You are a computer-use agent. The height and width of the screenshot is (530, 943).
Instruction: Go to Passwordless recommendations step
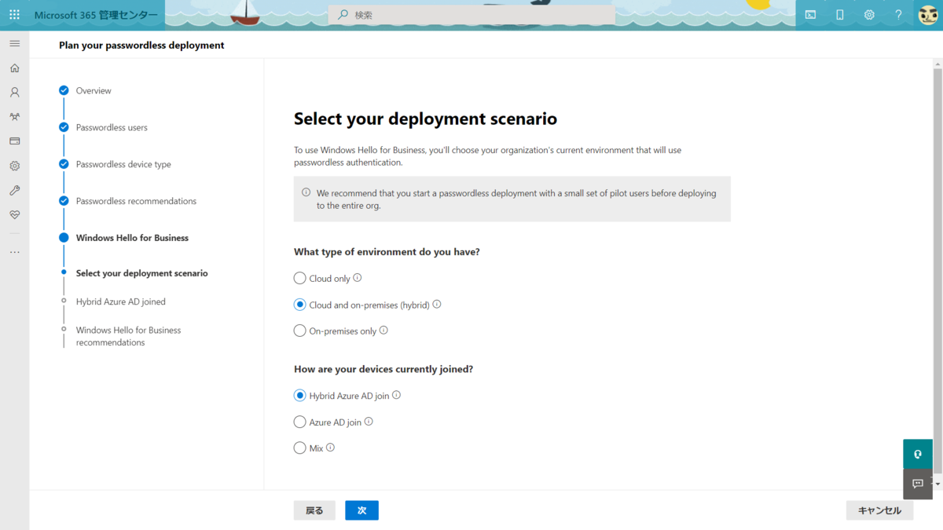[x=136, y=201]
